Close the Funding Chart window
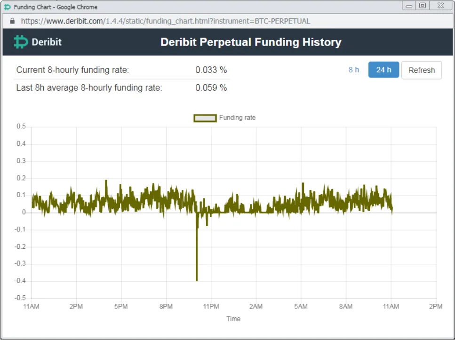Image resolution: width=455 pixels, height=340 pixels. 440,6
